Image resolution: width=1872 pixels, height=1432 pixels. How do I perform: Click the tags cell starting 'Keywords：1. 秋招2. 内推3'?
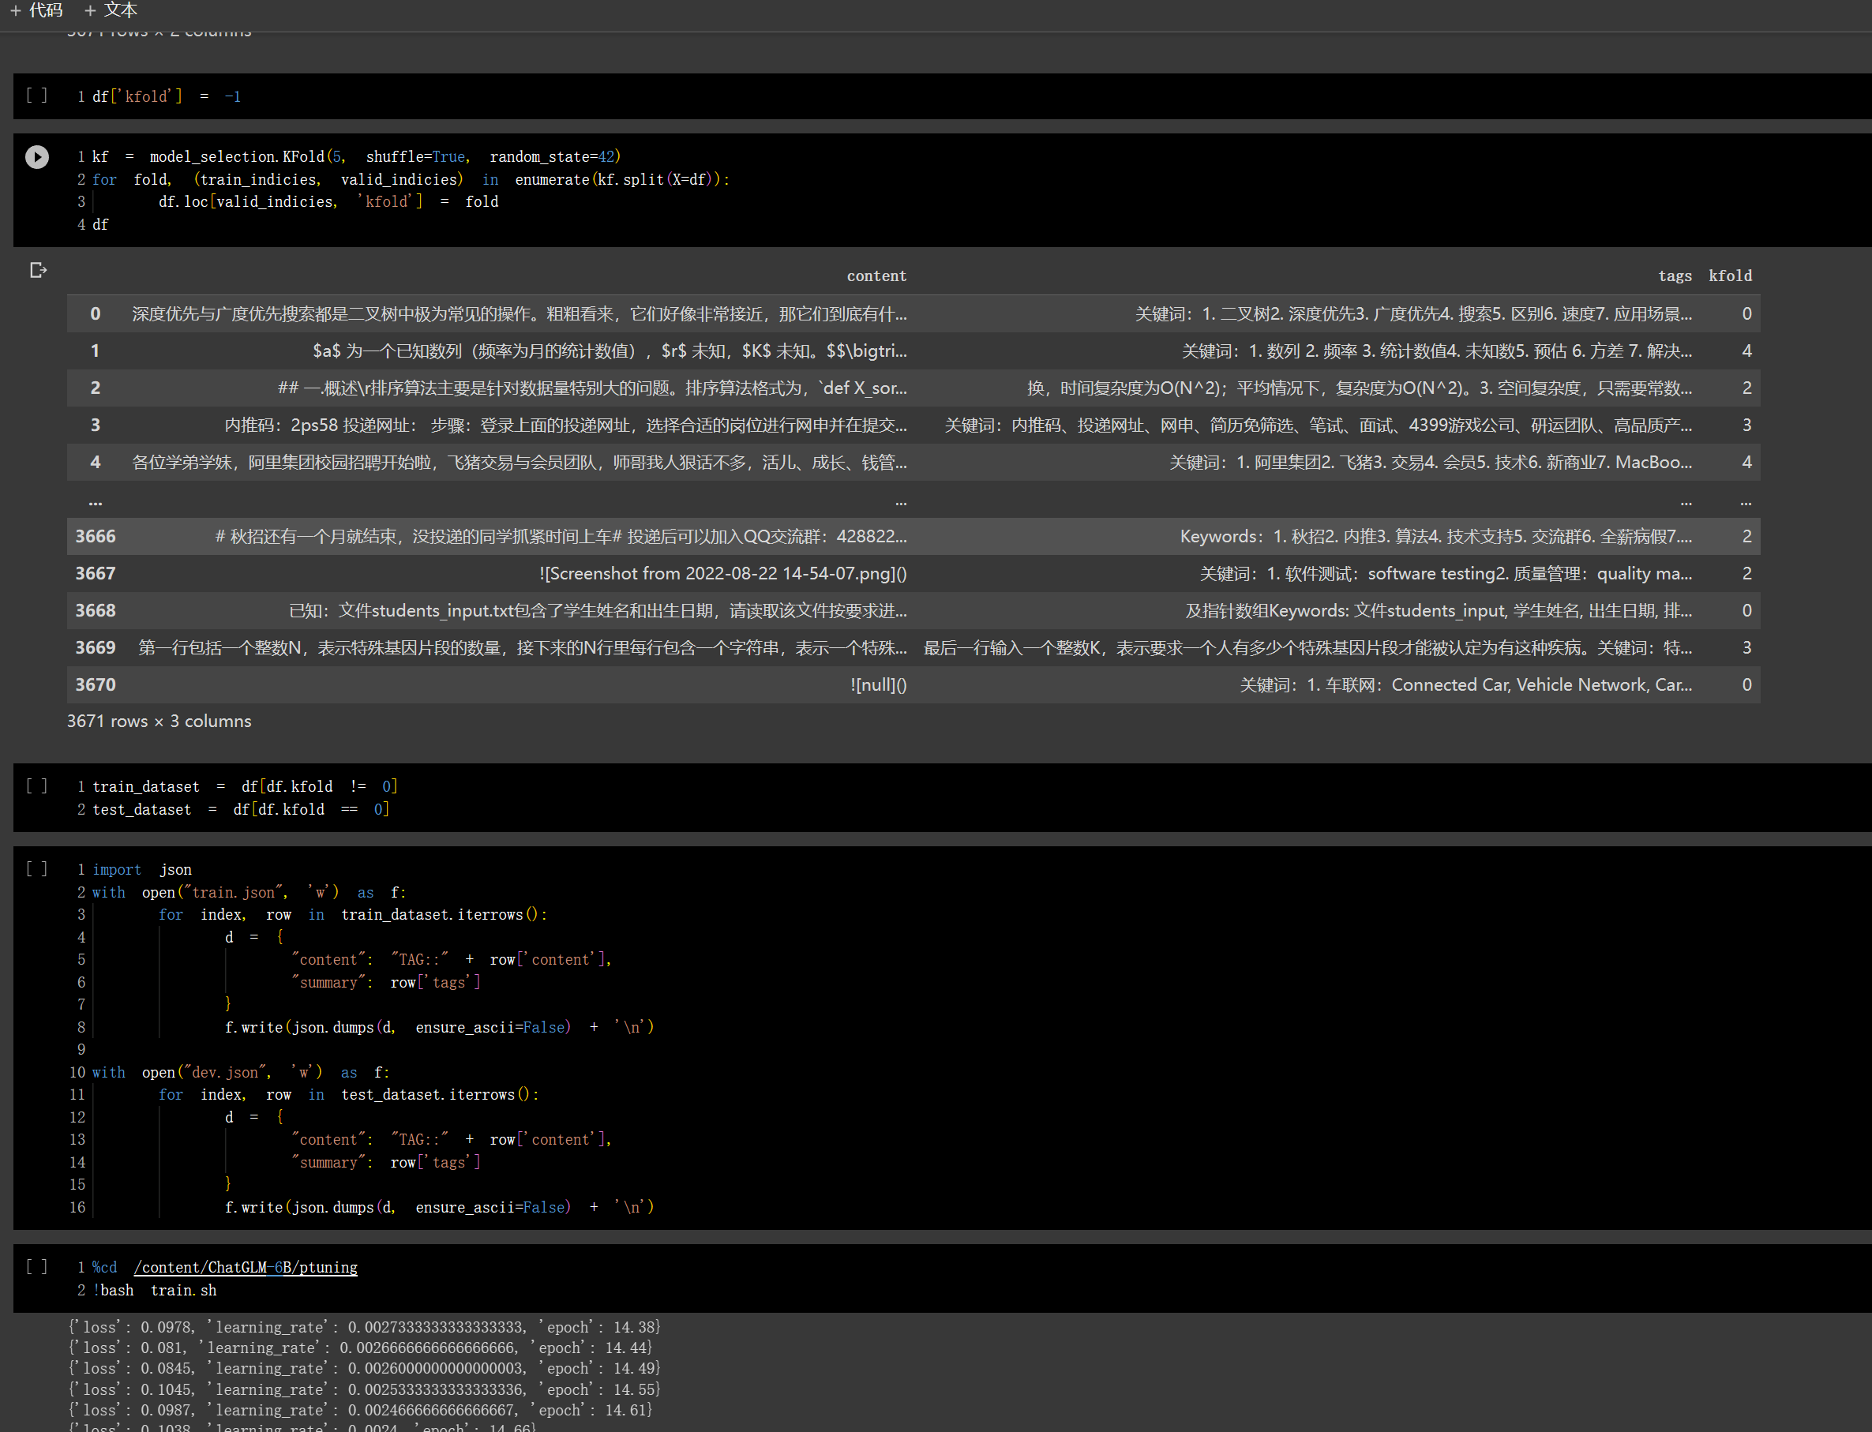click(x=1435, y=536)
